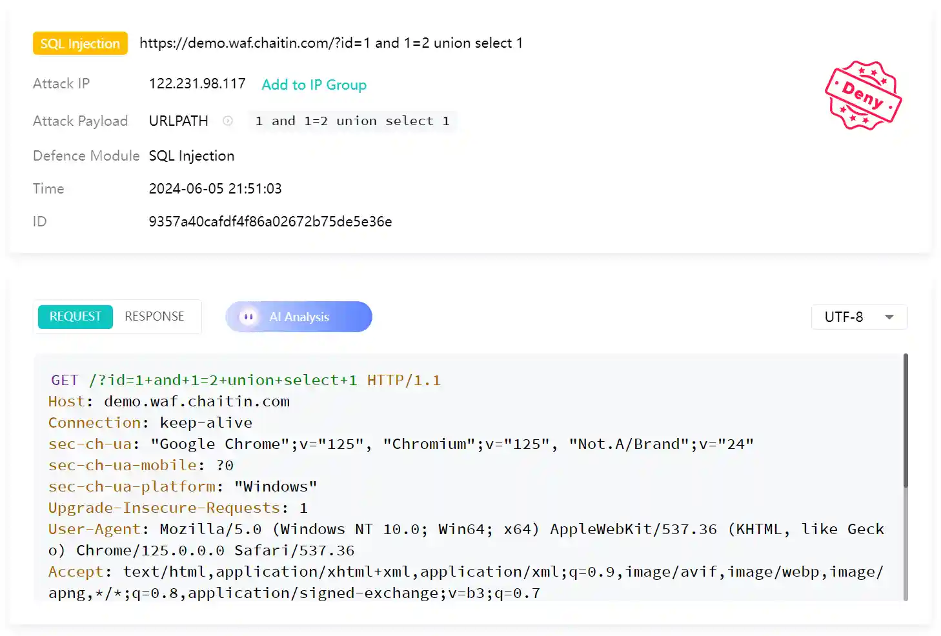Click the small icon beside URLPATH
The height and width of the screenshot is (636, 941).
[228, 121]
